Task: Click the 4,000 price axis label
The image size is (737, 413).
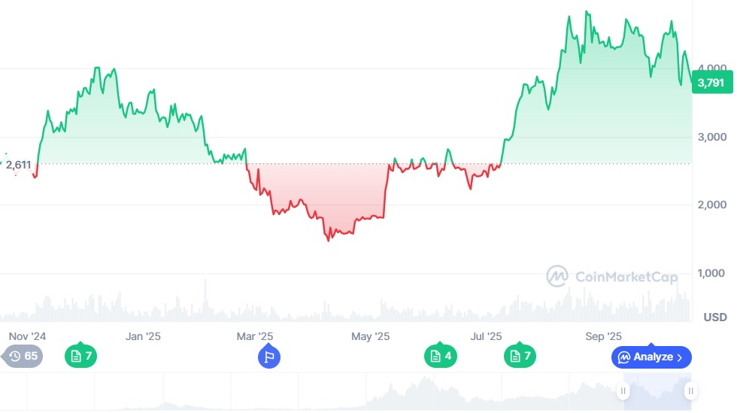Action: (x=711, y=67)
